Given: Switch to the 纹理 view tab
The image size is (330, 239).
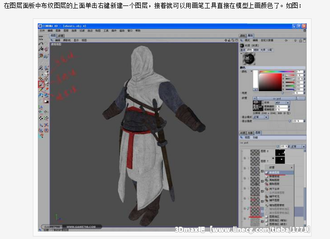Looking at the screenshot, I should [61, 36].
